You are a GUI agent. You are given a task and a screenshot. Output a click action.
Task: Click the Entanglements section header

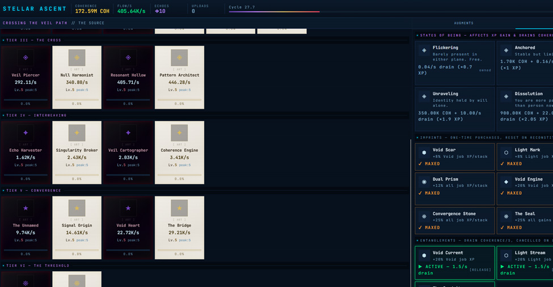(485, 241)
